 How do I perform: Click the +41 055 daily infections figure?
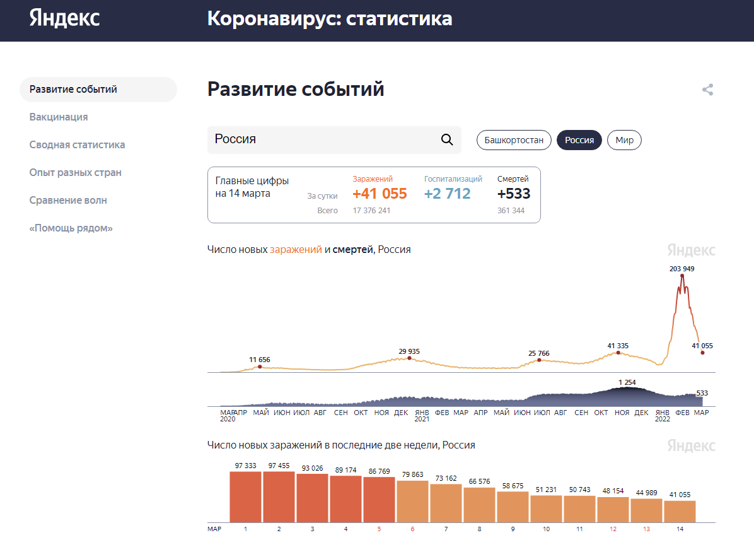[380, 194]
